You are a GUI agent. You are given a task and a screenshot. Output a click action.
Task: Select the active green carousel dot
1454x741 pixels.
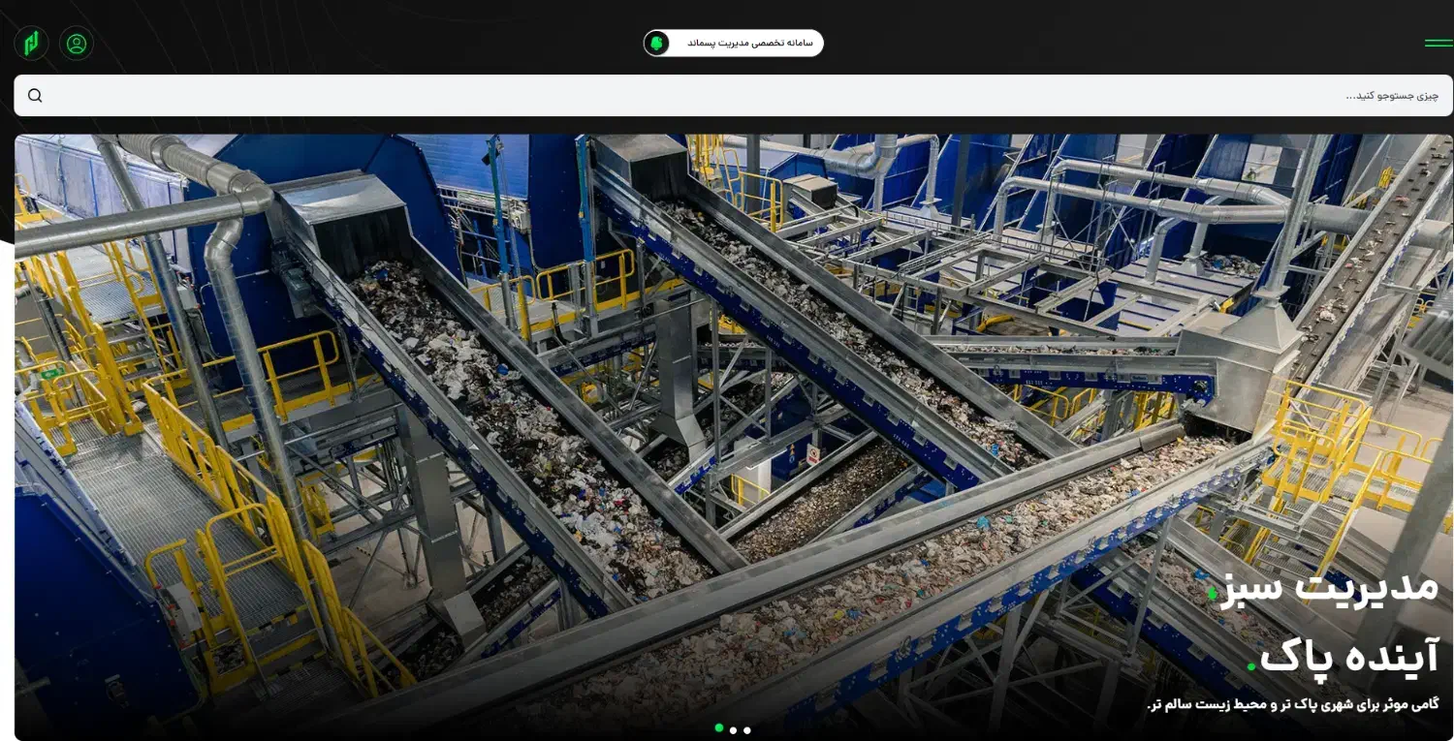pyautogui.click(x=718, y=727)
